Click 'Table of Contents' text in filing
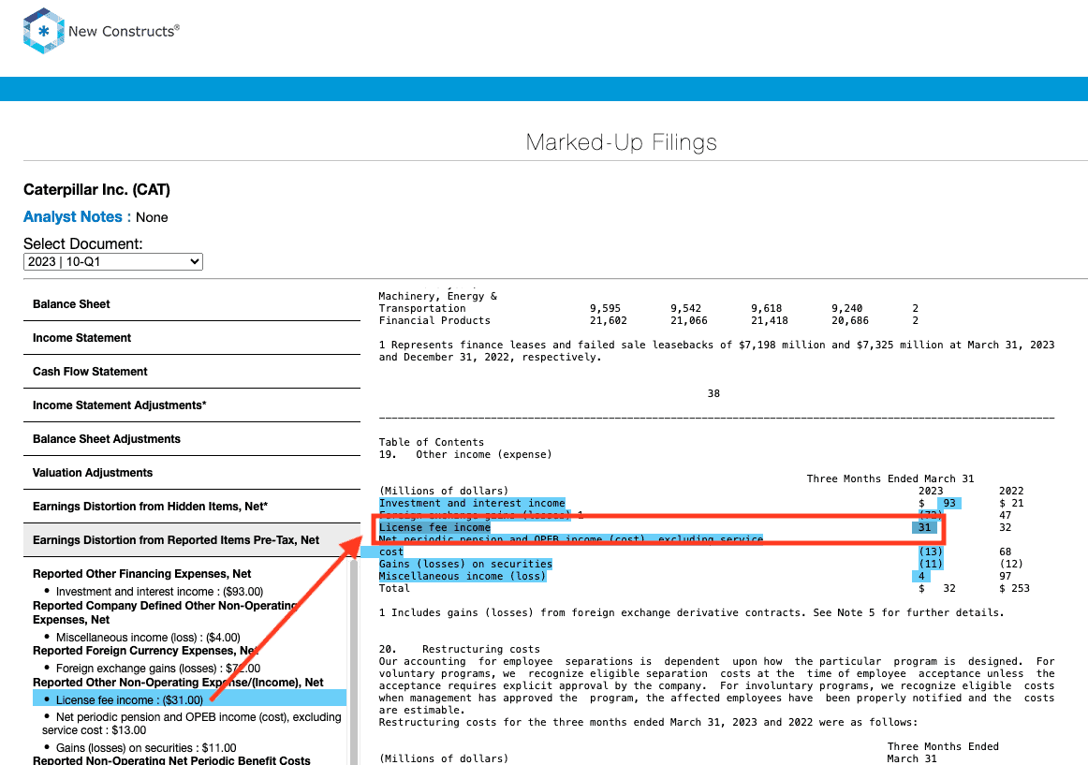The height and width of the screenshot is (765, 1088). 431,442
